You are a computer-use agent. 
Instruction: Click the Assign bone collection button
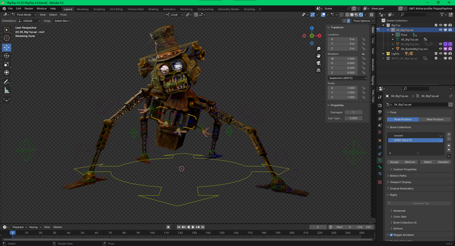(x=394, y=162)
